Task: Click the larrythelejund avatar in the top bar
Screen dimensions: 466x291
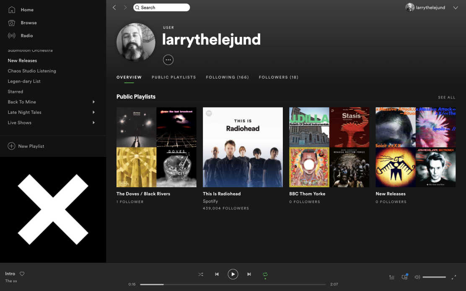Action: coord(410,8)
